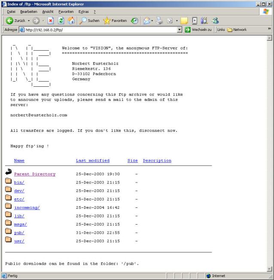Click the Parent Directory back-arrow icon

[9, 172]
